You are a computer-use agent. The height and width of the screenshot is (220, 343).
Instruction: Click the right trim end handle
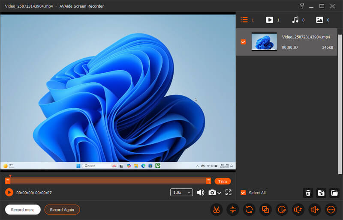[x=208, y=181]
